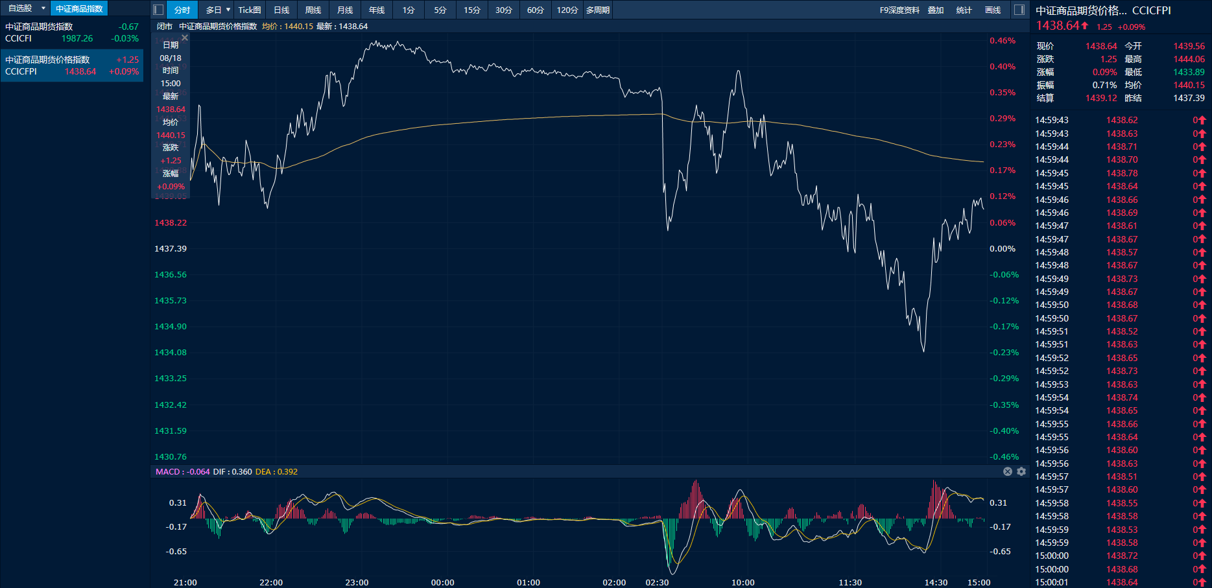The height and width of the screenshot is (588, 1212).
Task: Click the 最高 value 1444.06
Action: click(1189, 59)
